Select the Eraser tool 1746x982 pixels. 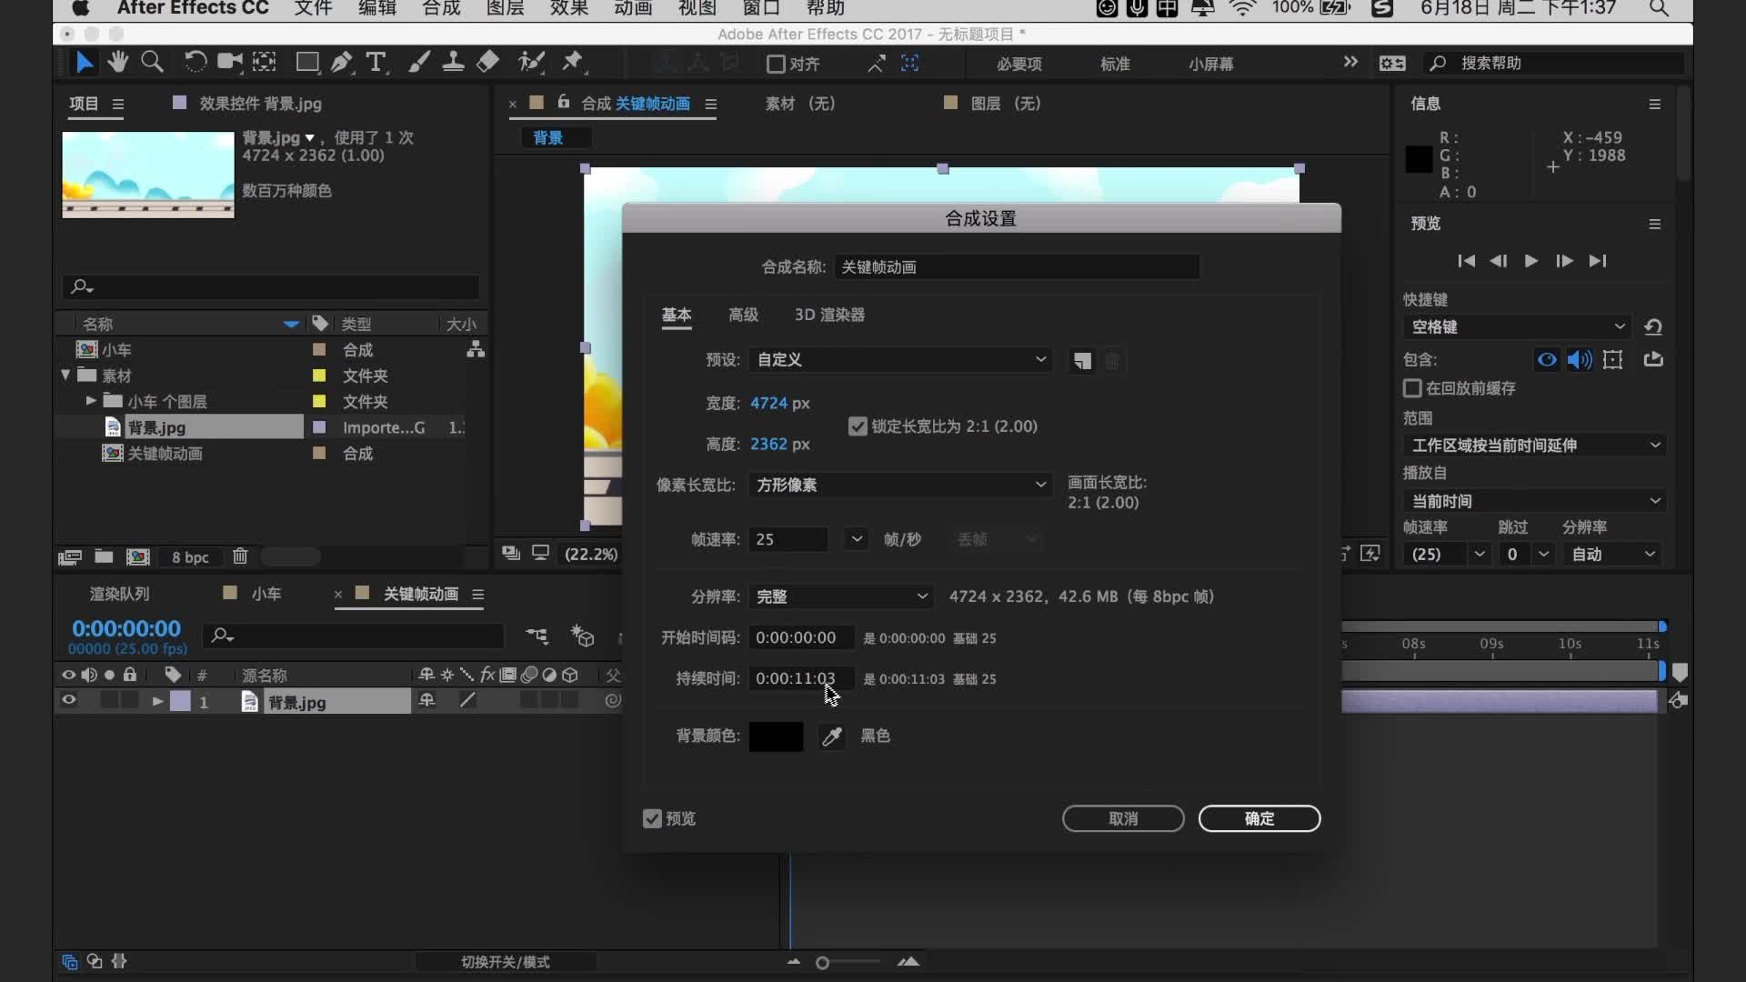click(x=487, y=63)
